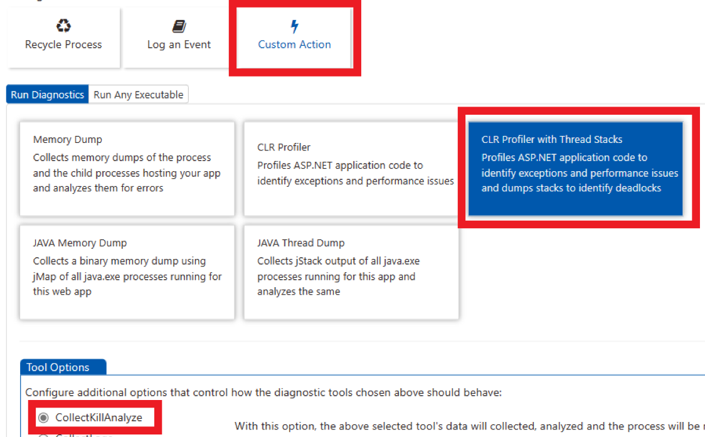Click the recycle arrows icon
The height and width of the screenshot is (437, 705).
click(x=63, y=26)
